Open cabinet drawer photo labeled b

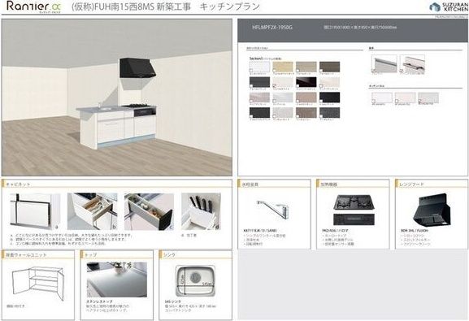coord(92,211)
